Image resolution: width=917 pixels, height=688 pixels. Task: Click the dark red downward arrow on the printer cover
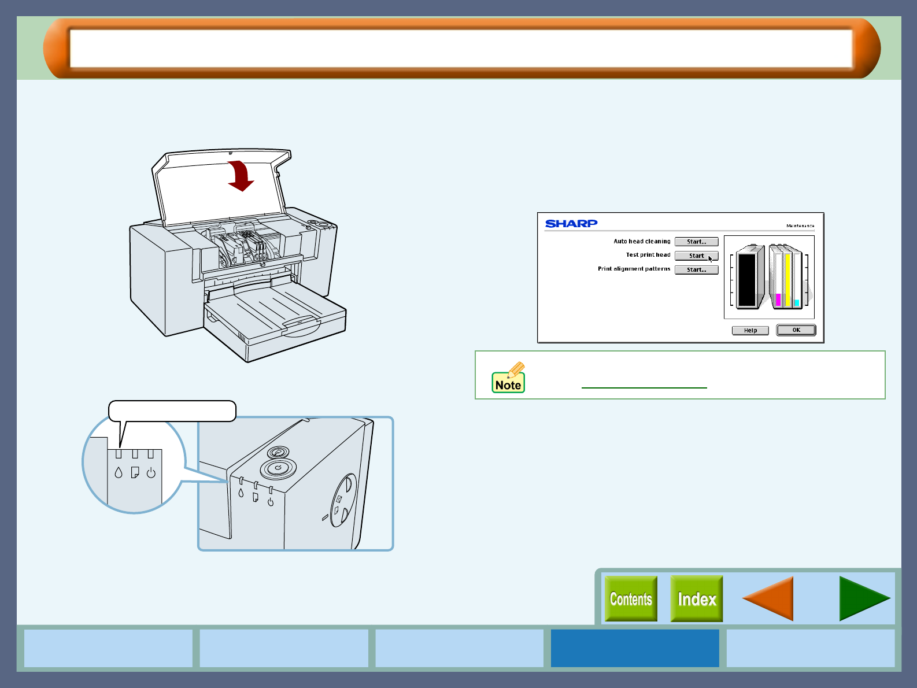pos(241,176)
